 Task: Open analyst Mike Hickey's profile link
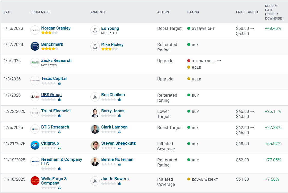pos(113,44)
